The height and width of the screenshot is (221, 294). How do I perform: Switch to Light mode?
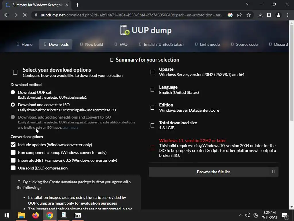[207, 44]
